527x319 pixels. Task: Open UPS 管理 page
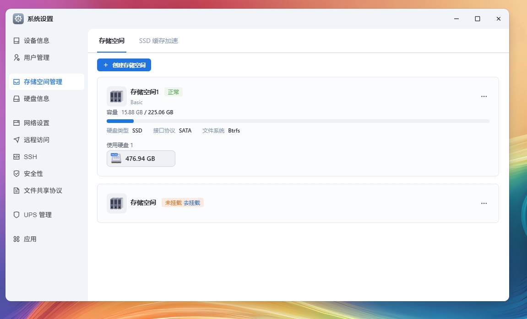[x=47, y=215]
